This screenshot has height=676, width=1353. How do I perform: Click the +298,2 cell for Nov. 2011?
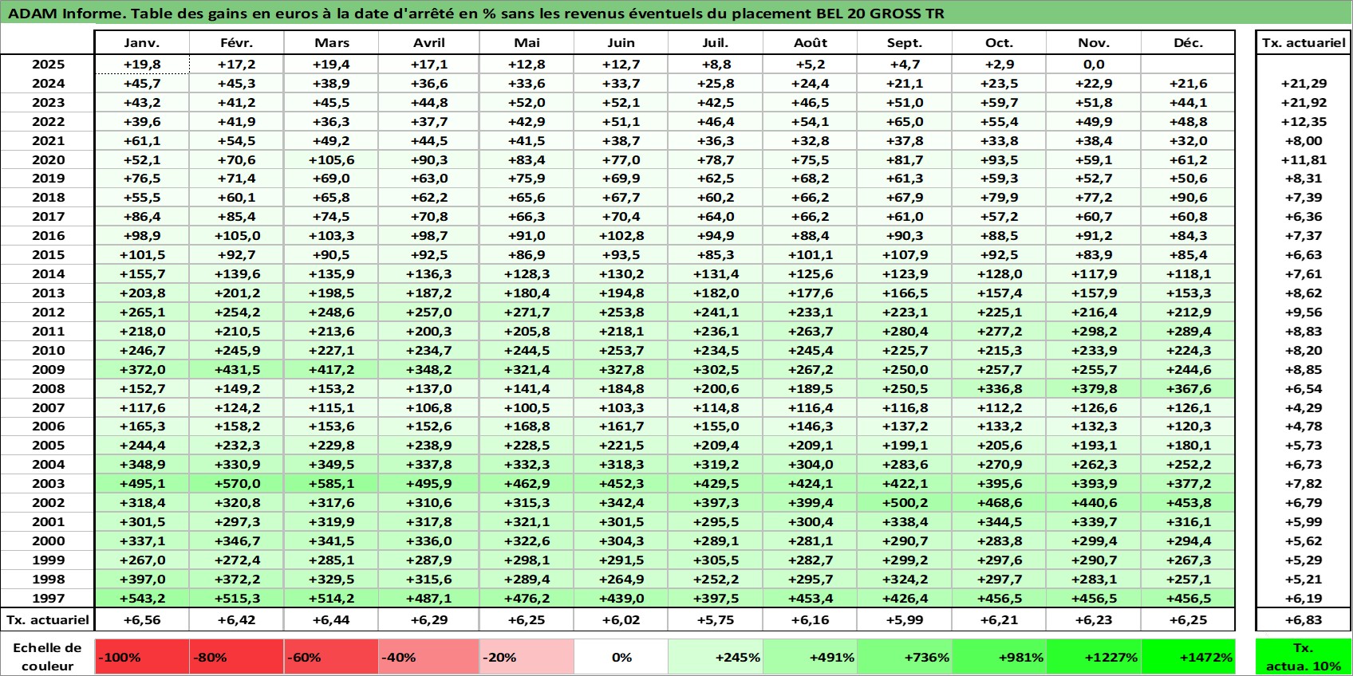point(1094,331)
